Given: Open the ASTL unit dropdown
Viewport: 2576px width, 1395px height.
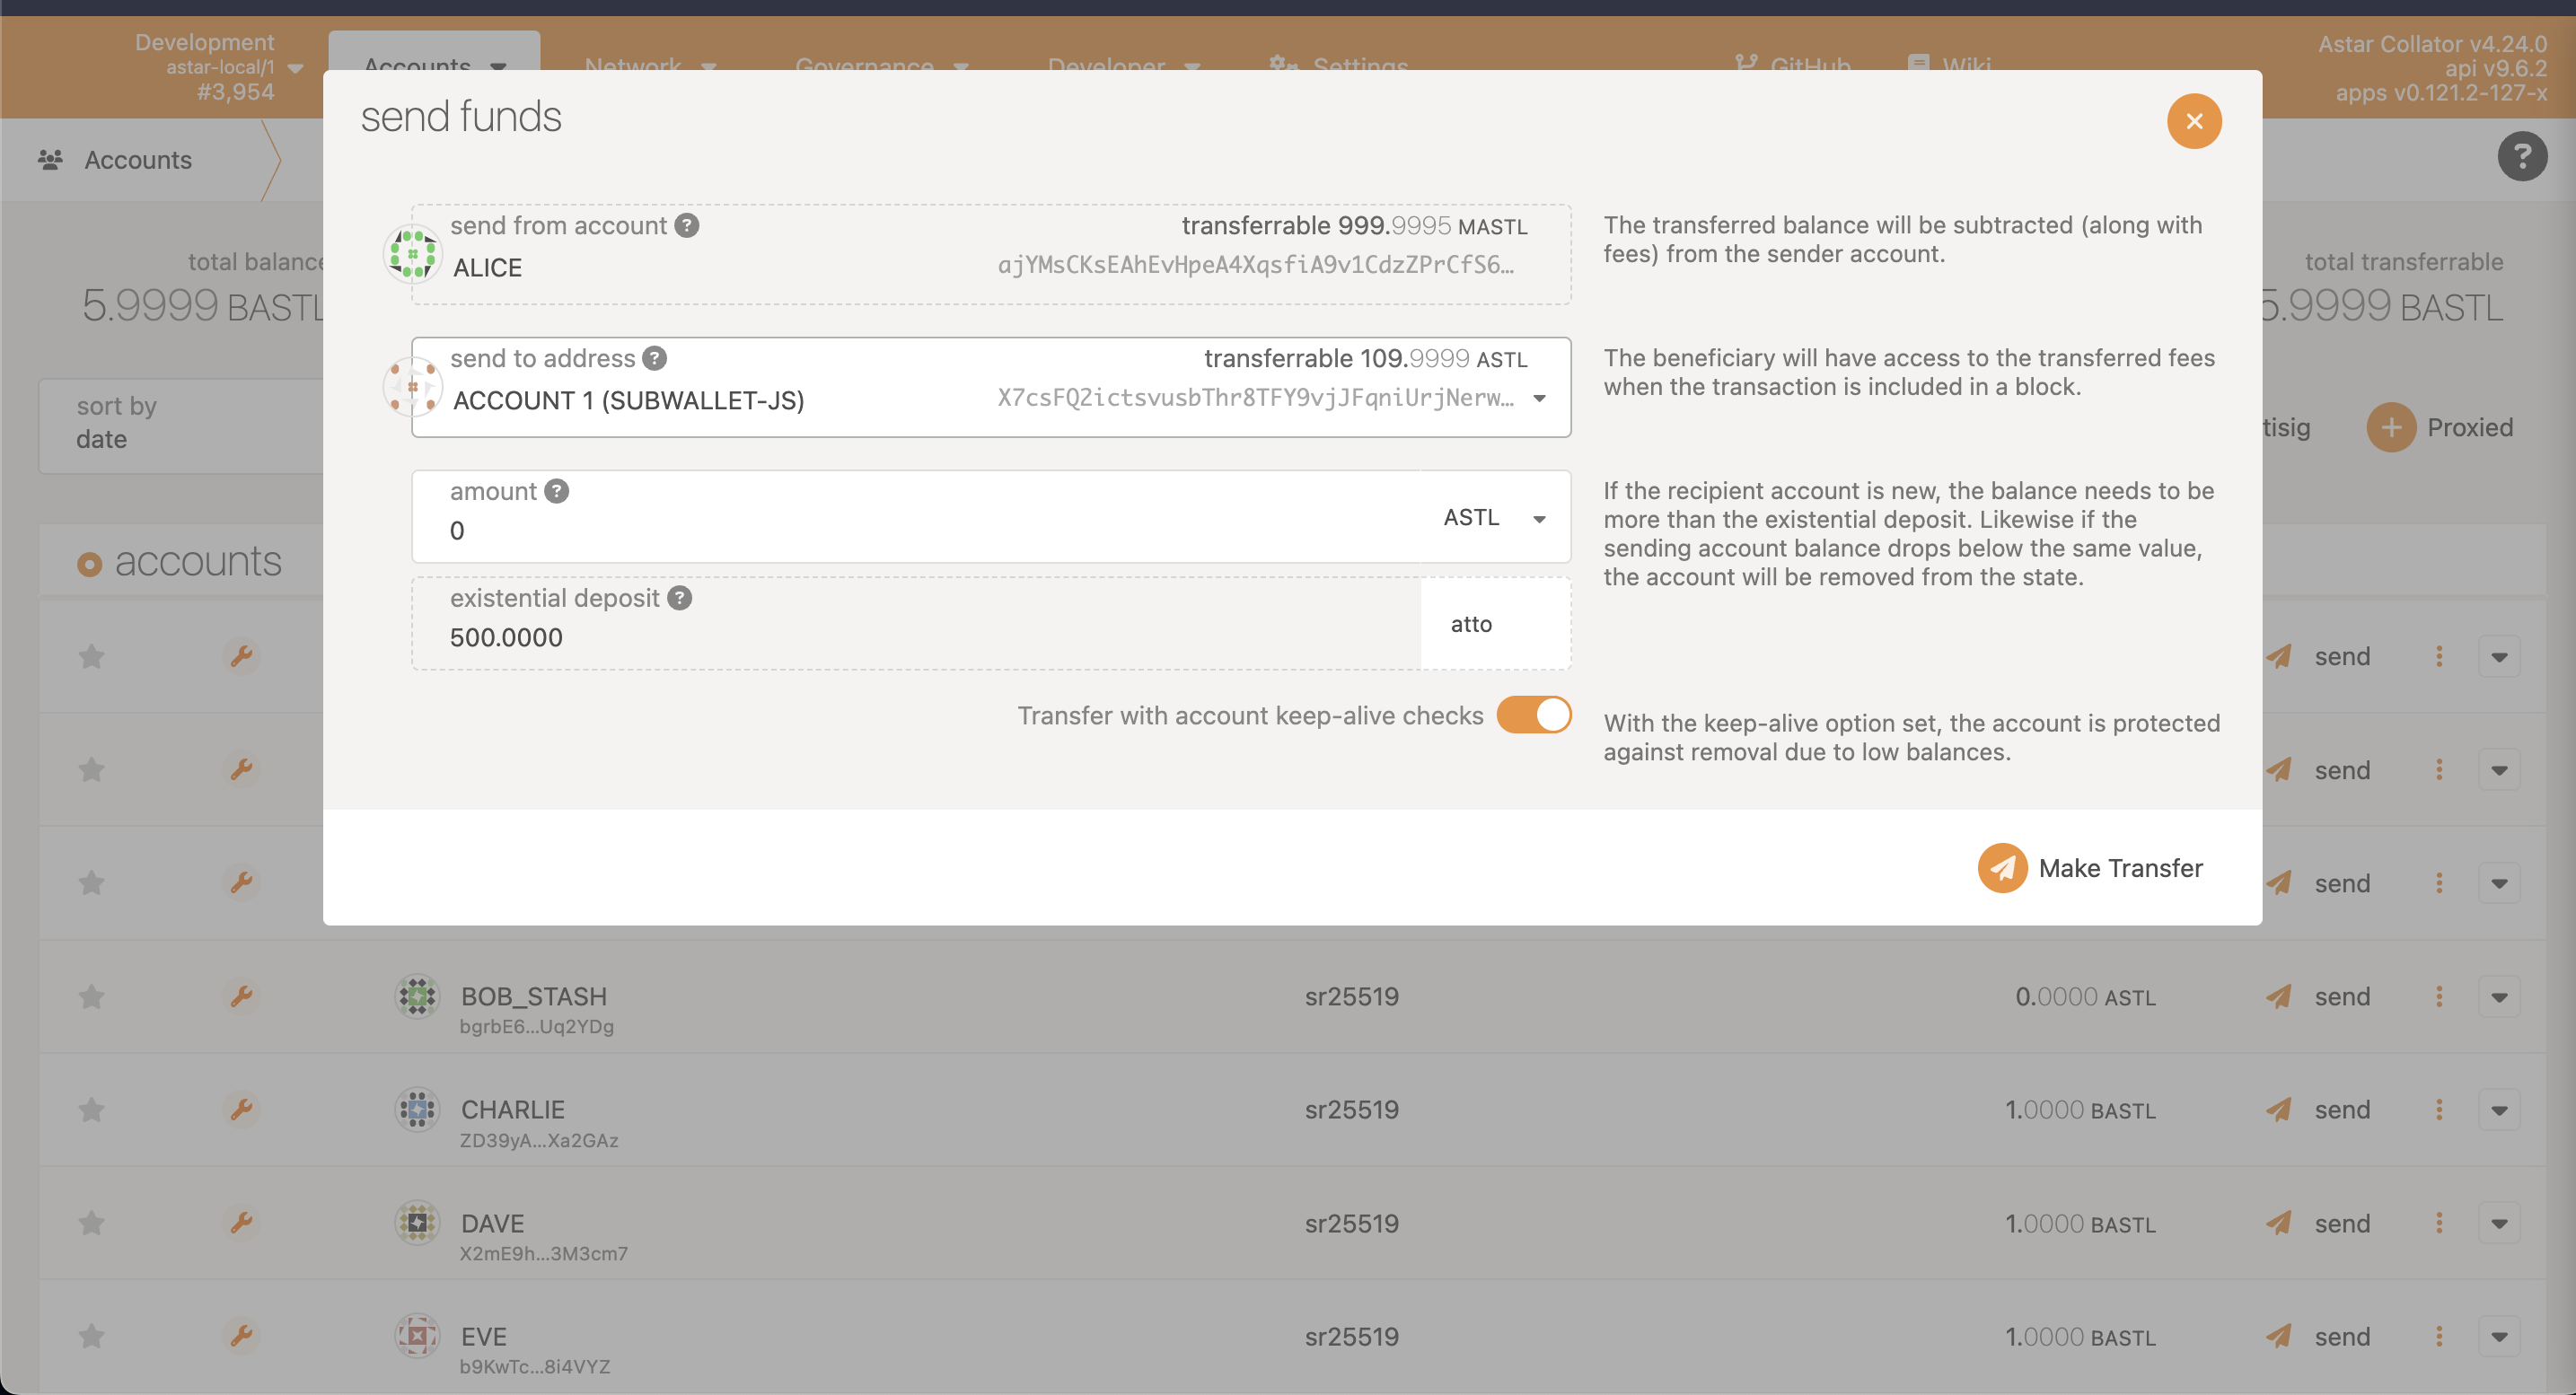Looking at the screenshot, I should pyautogui.click(x=1496, y=517).
